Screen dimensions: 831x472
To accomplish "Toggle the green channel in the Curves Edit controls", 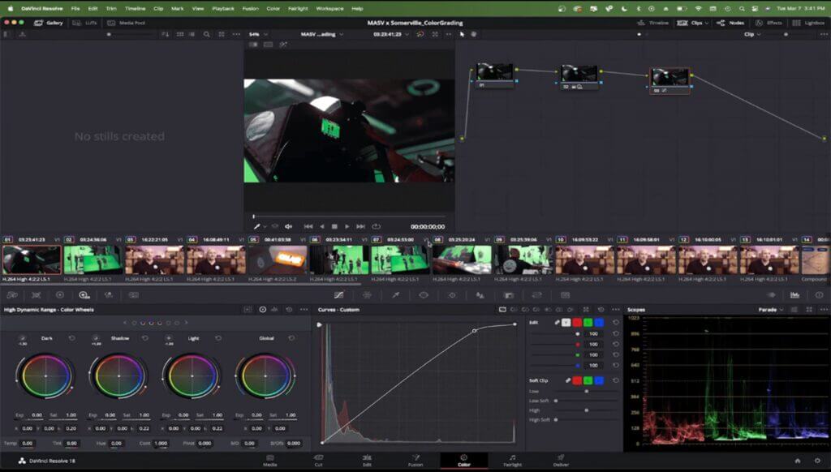I will [x=588, y=323].
